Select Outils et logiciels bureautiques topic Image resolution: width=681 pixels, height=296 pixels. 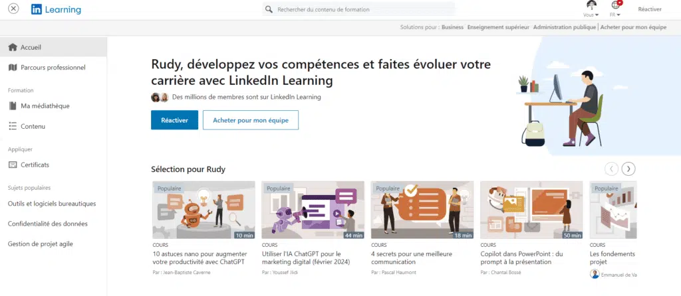(52, 204)
